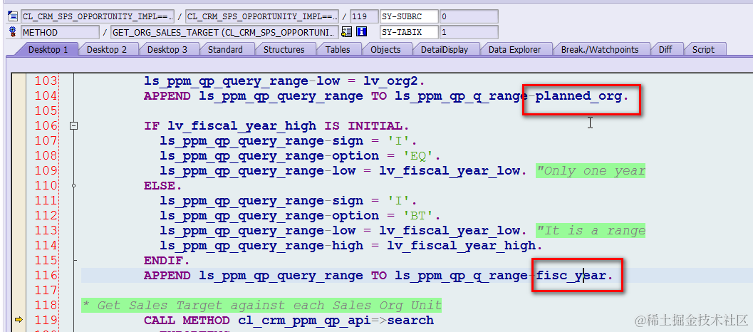Click the SY-SUBRC value field showing 0
This screenshot has height=332, width=753.
[x=469, y=16]
